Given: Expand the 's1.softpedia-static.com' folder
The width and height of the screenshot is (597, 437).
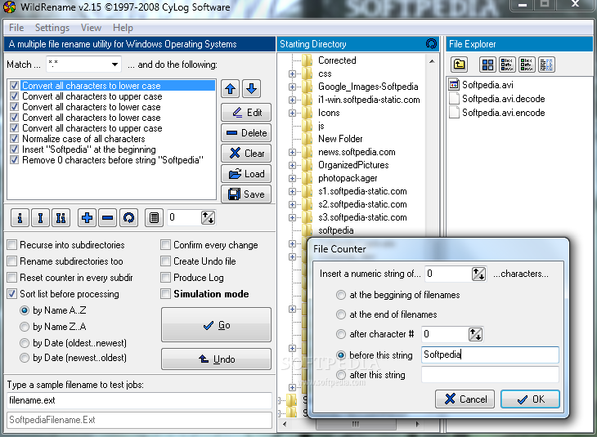Looking at the screenshot, I should pos(293,191).
